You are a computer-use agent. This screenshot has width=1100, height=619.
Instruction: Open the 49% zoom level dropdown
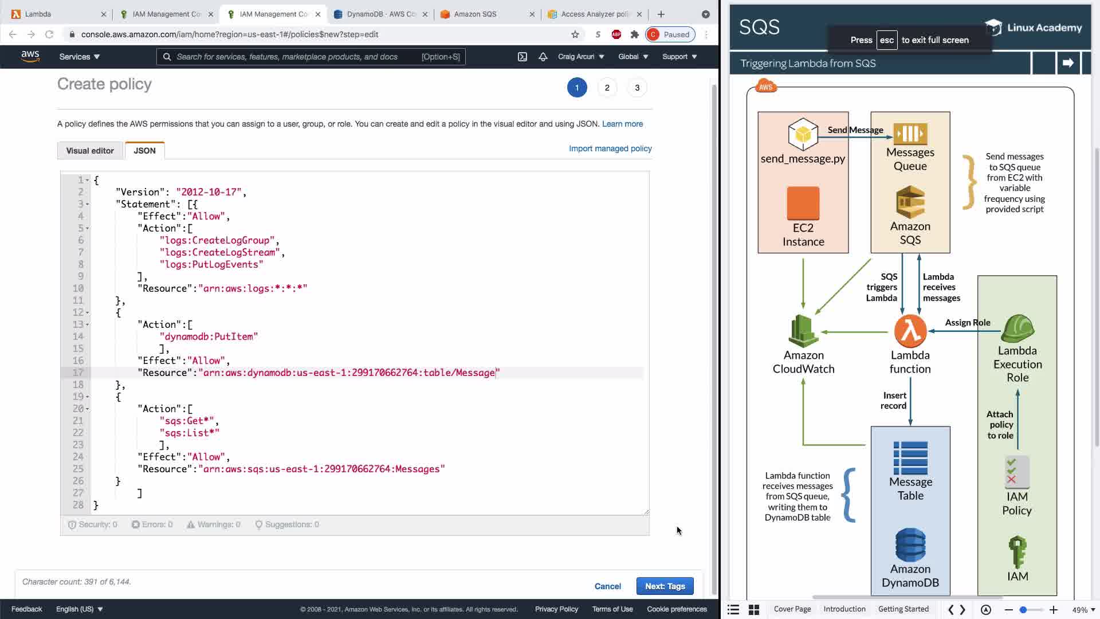point(1083,610)
